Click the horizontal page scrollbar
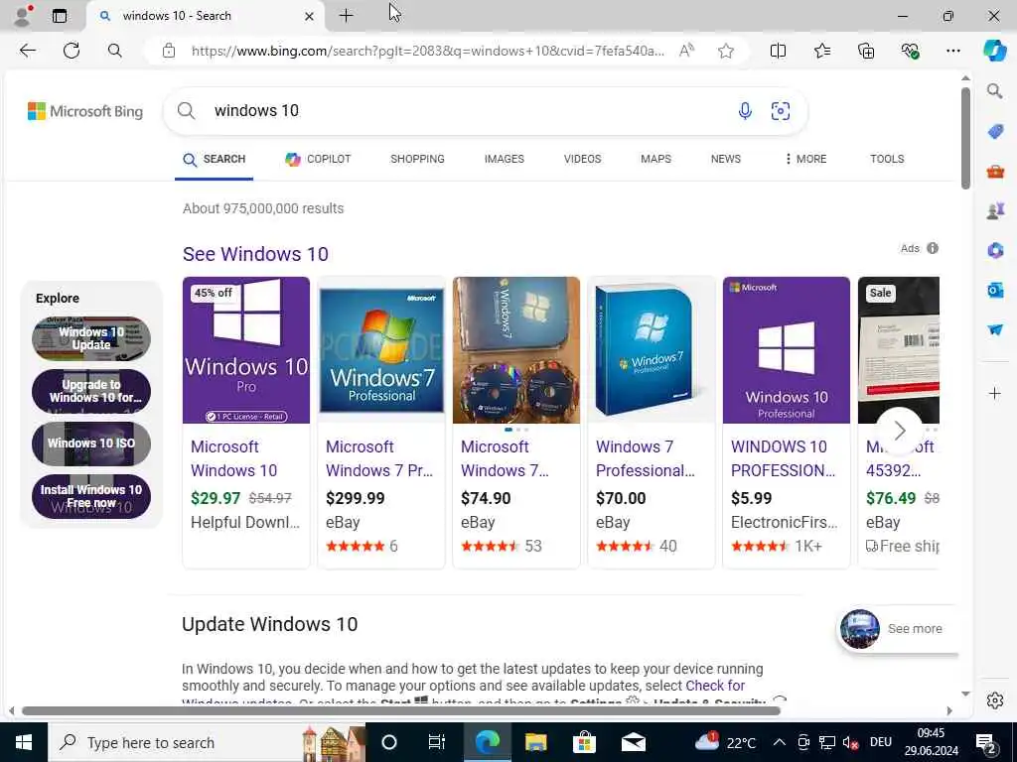The height and width of the screenshot is (762, 1017). (x=401, y=710)
